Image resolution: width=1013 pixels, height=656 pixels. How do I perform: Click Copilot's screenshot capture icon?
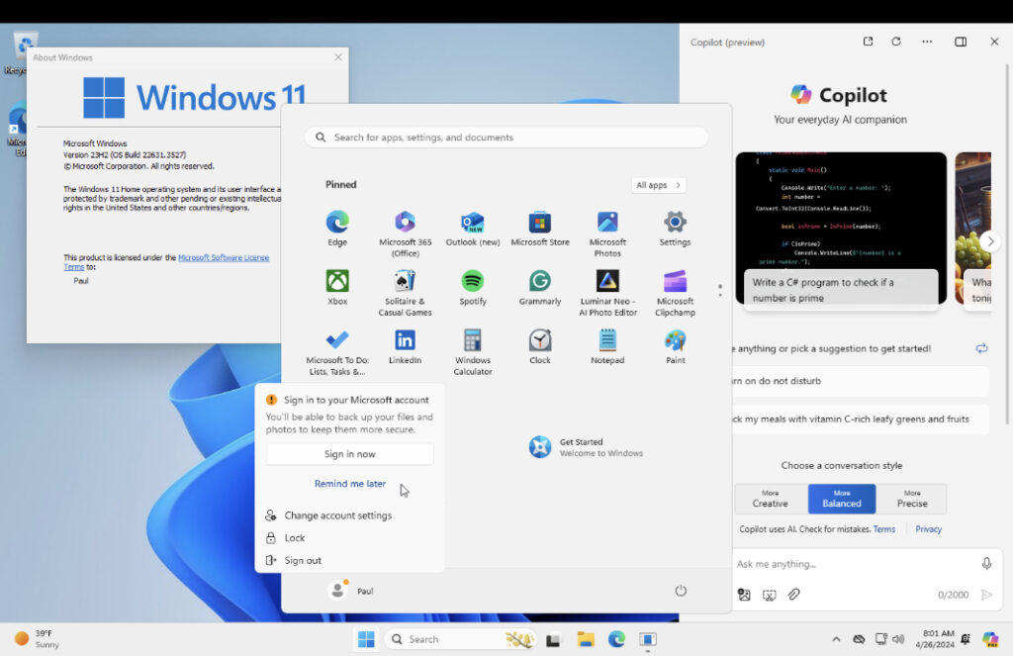768,595
